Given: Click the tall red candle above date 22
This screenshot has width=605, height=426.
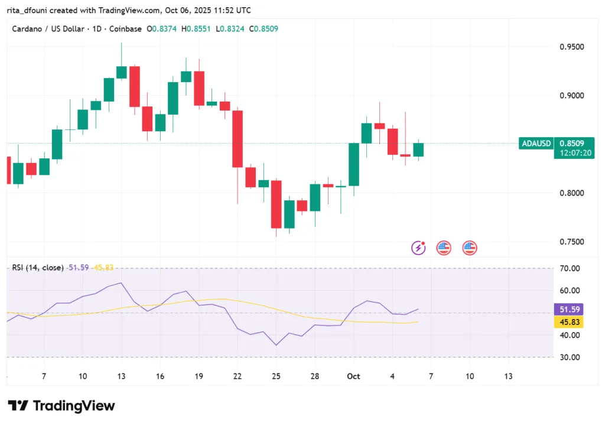Looking at the screenshot, I should [x=238, y=139].
